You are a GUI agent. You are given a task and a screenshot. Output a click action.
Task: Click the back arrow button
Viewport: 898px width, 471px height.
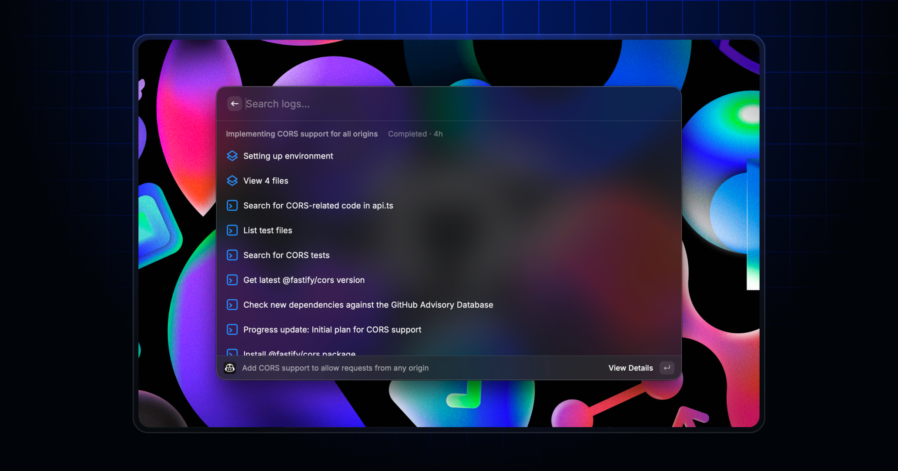(235, 104)
